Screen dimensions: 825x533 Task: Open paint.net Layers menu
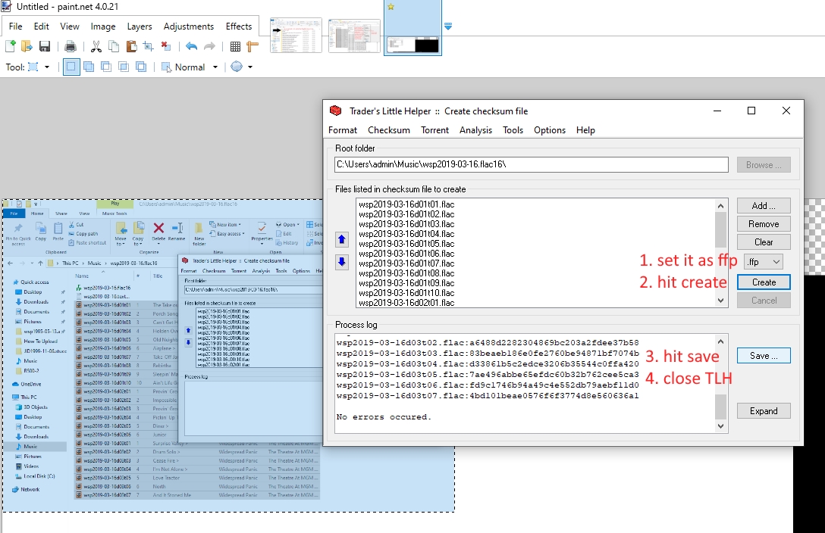pyautogui.click(x=140, y=26)
